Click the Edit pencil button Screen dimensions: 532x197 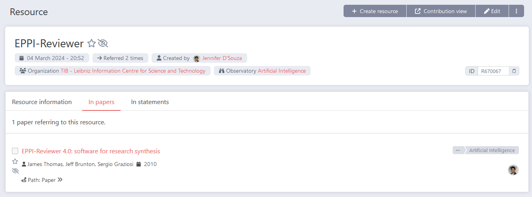(492, 11)
